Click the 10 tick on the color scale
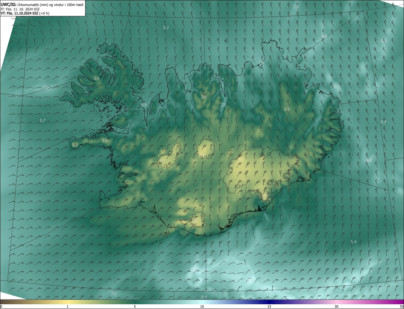Viewport: 404px width, 309px height. pyautogui.click(x=202, y=306)
